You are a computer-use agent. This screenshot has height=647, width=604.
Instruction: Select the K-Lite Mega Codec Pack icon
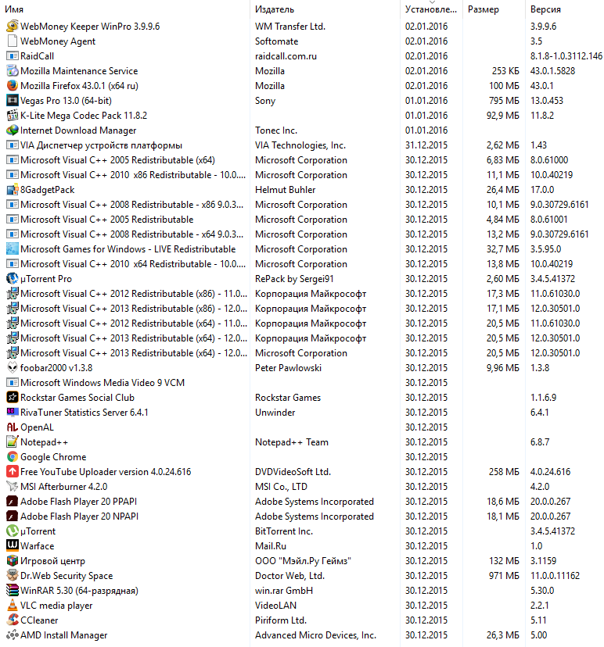click(x=13, y=115)
